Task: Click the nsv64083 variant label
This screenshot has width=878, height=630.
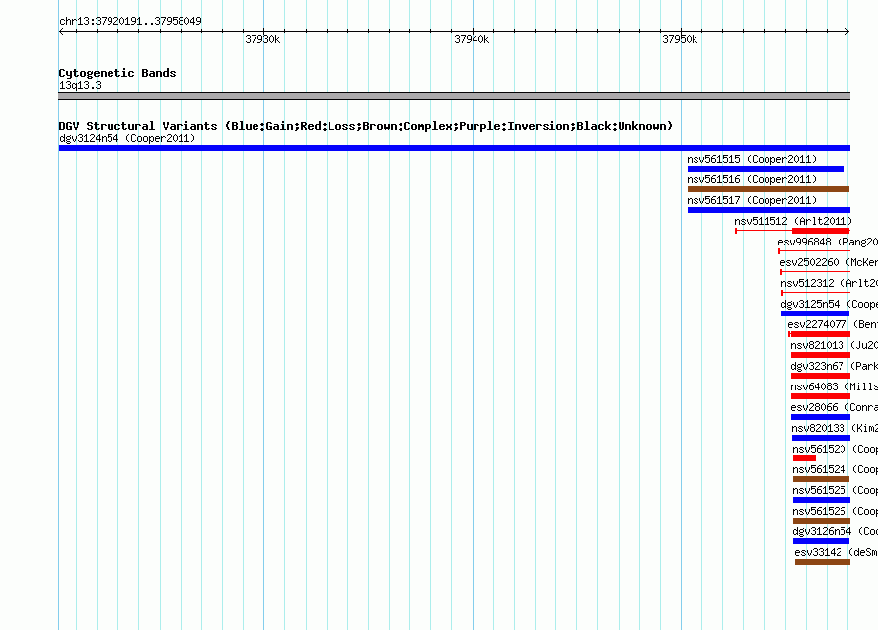Action: coord(835,386)
